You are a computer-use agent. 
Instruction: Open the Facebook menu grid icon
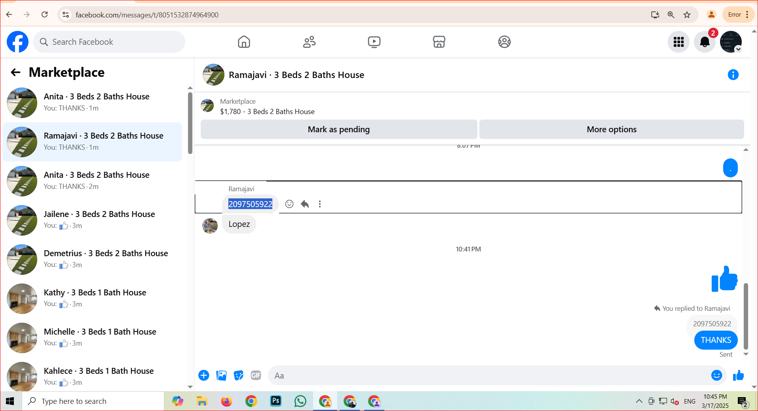click(679, 42)
